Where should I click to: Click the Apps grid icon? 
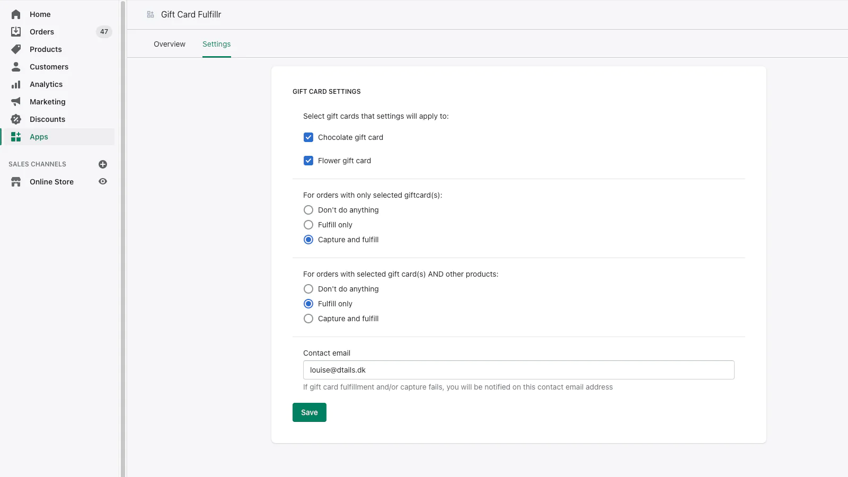pyautogui.click(x=16, y=137)
